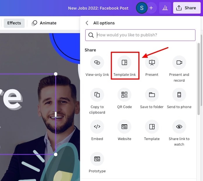Select Send to phone option
Viewport: 203px width, 181px height.
[179, 99]
